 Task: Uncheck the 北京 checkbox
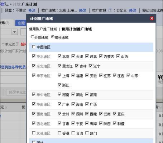(x=59, y=56)
